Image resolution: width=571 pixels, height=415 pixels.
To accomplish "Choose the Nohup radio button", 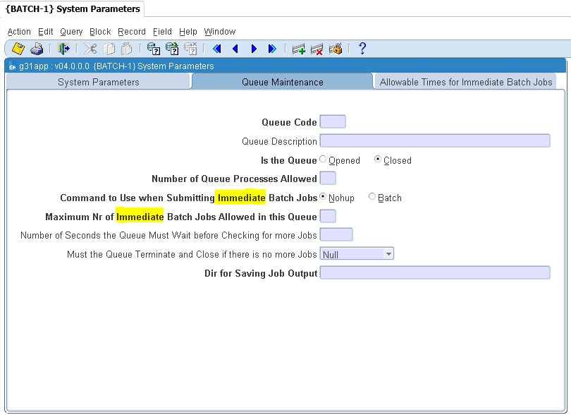I will [x=324, y=197].
